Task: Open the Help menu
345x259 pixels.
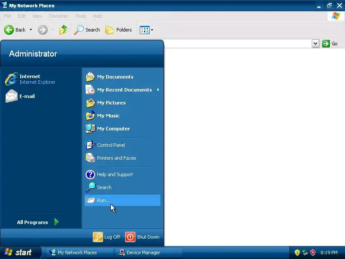Action: (97, 16)
